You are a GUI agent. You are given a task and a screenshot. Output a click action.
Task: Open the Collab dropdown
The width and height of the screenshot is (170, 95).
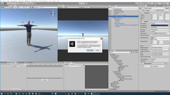[139, 3]
